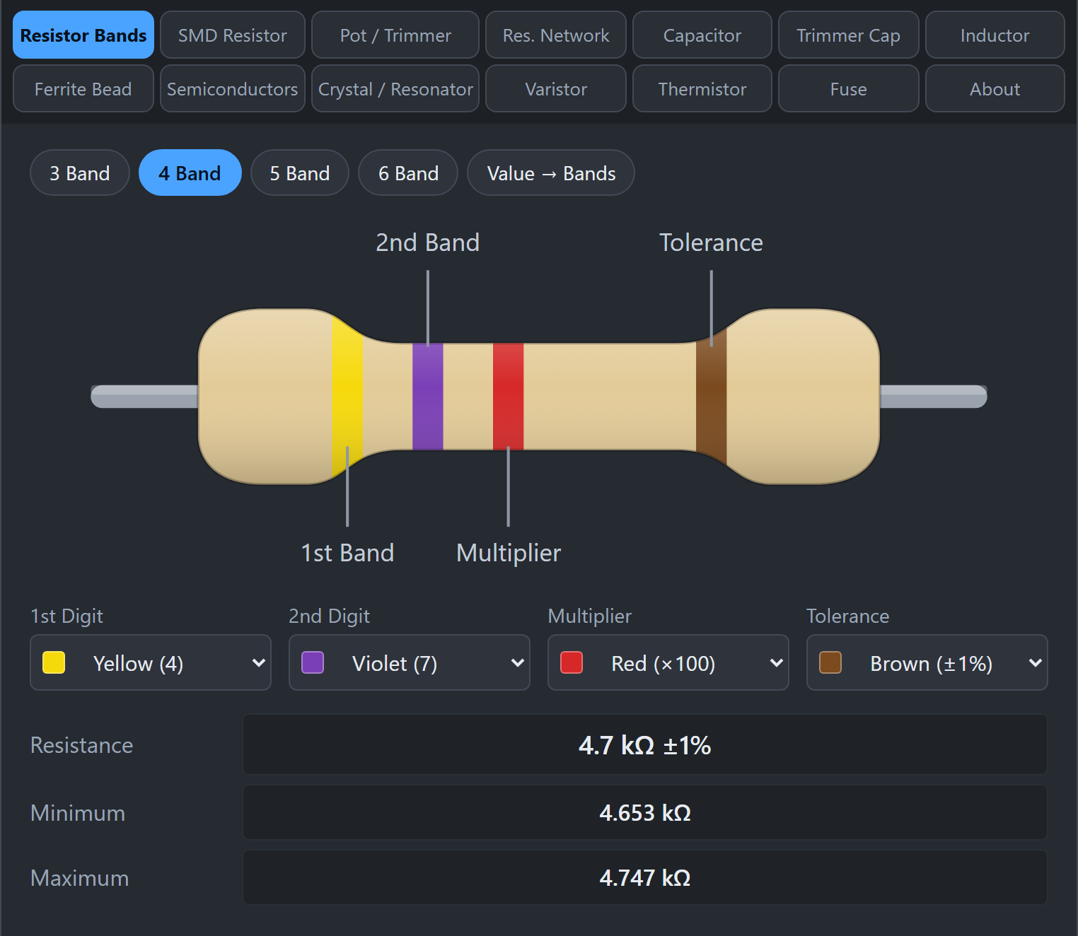Choose the 4 Band mode
1078x936 pixels.
coord(190,172)
